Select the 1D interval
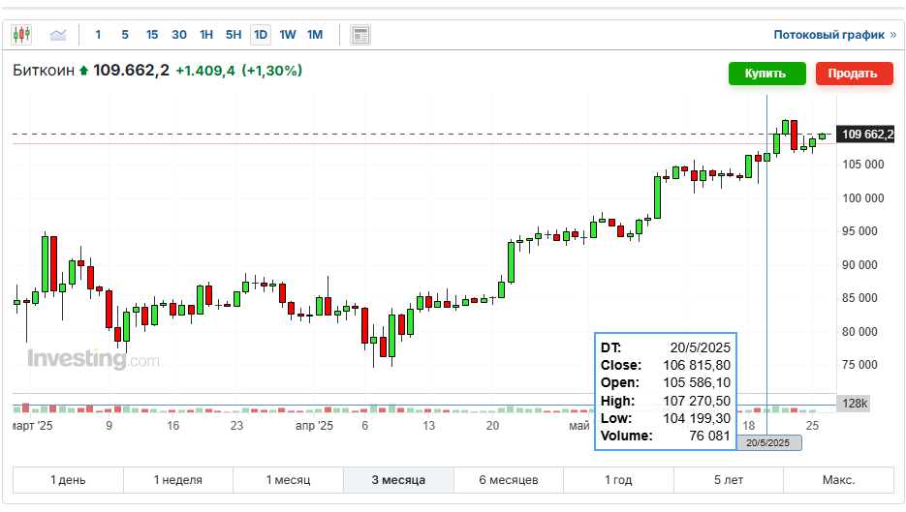Screen dimensions: 906x512 tap(261, 35)
